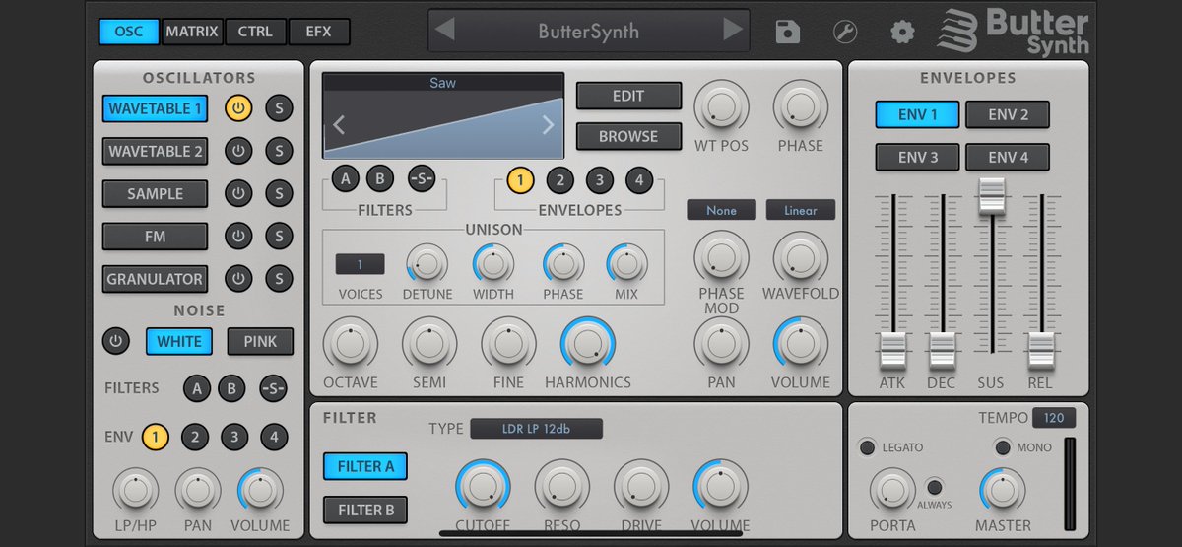Select oscillator envelope 4 button
The width and height of the screenshot is (1182, 547).
coord(638,180)
